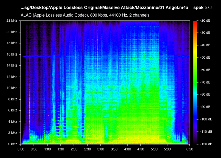The height and width of the screenshot is (158, 221).
Task: Click the version number '0.8.2'
Action: pyautogui.click(x=209, y=8)
